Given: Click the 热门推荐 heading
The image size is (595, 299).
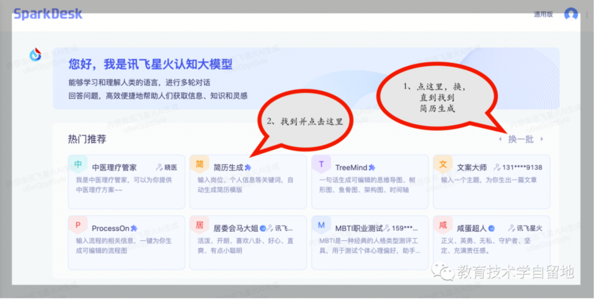Looking at the screenshot, I should tap(87, 139).
